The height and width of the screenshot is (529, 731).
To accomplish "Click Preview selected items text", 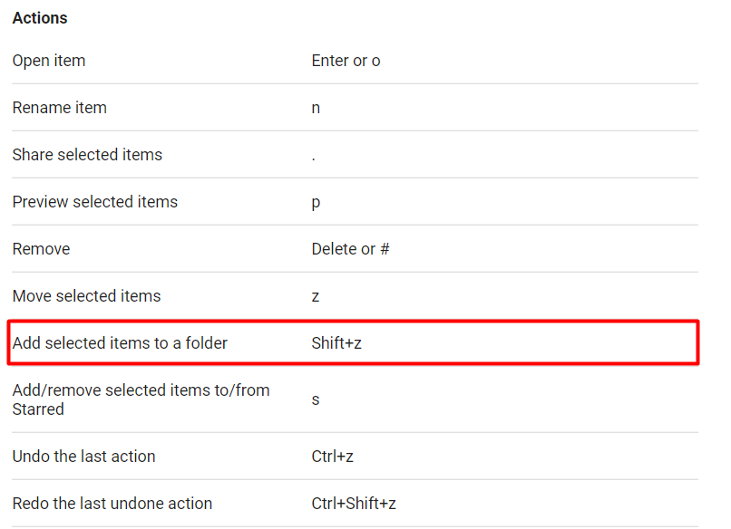I will click(x=95, y=202).
